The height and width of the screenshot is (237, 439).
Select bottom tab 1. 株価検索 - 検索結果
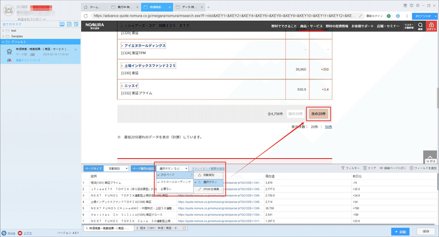coord(108,228)
